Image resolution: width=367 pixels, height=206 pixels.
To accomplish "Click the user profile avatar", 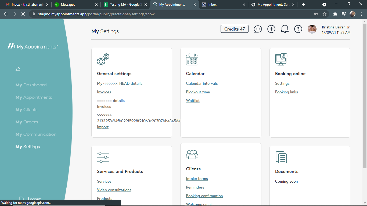I will [x=312, y=29].
